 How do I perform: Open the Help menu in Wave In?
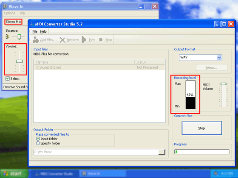coord(22,13)
